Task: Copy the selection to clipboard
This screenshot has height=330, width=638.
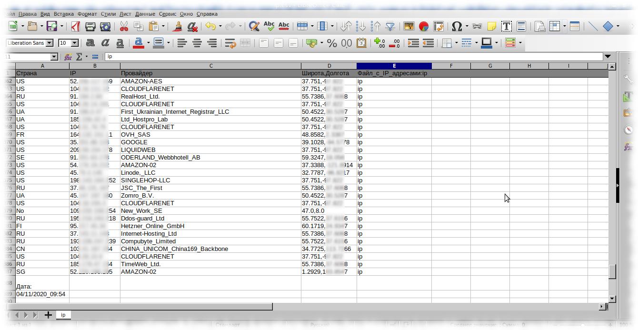Action: pyautogui.click(x=139, y=26)
